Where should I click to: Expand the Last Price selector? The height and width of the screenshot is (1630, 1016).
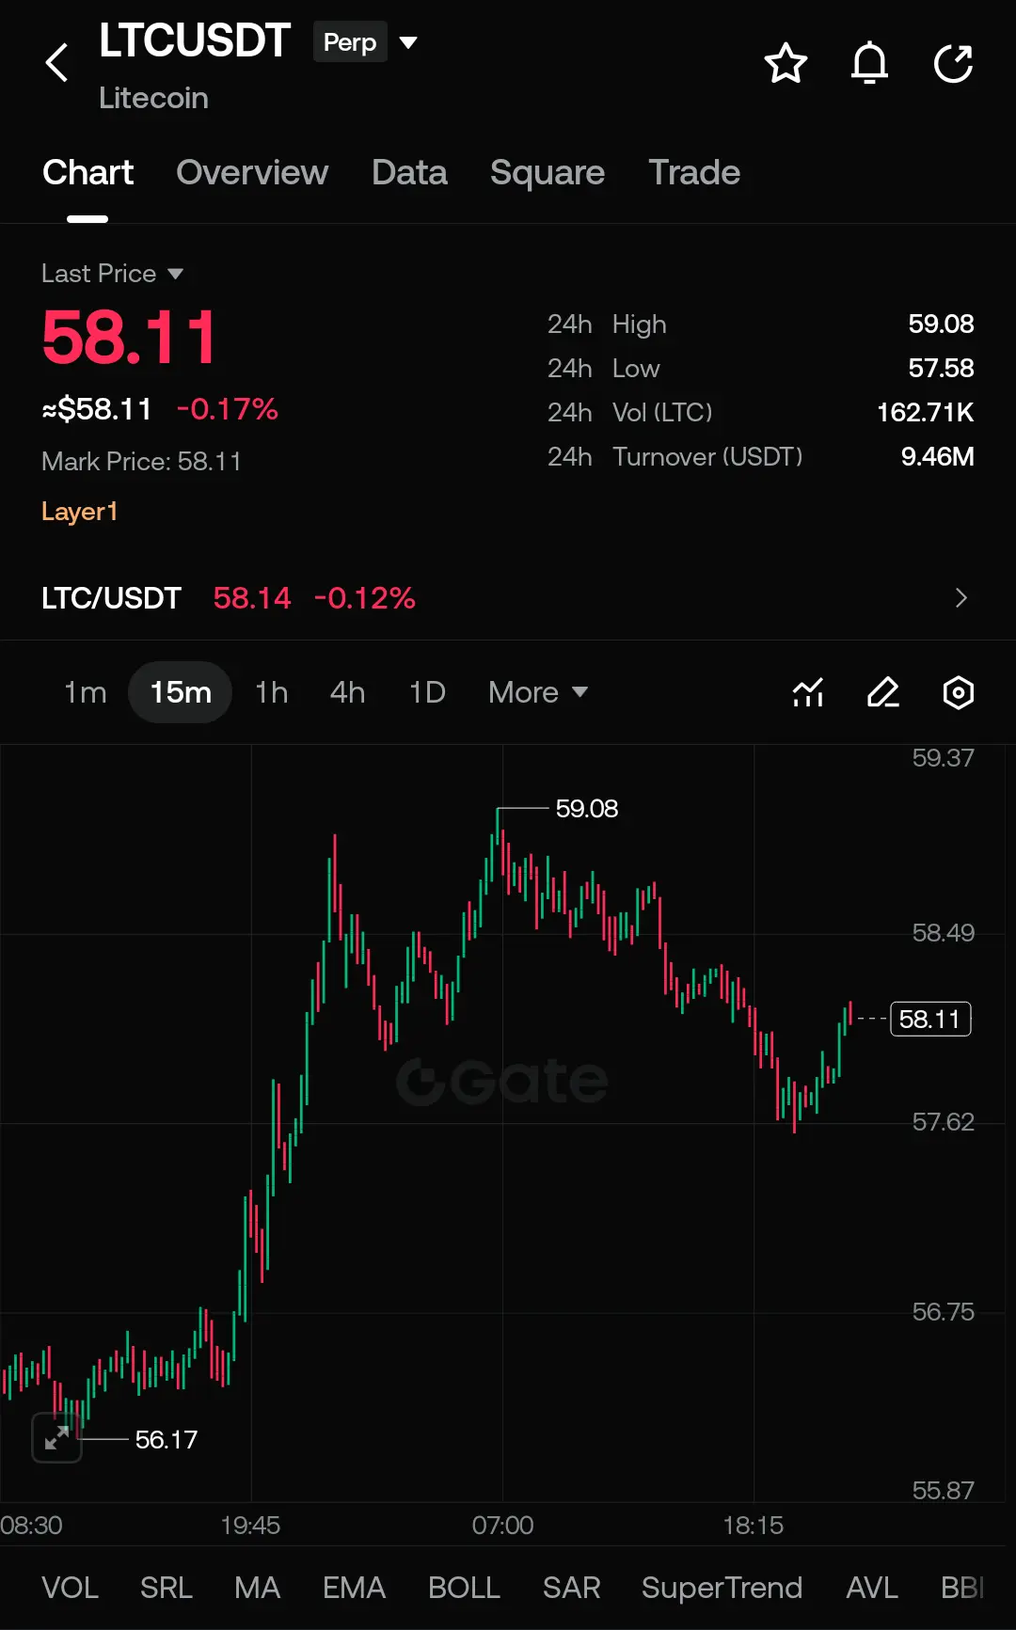[x=112, y=274]
